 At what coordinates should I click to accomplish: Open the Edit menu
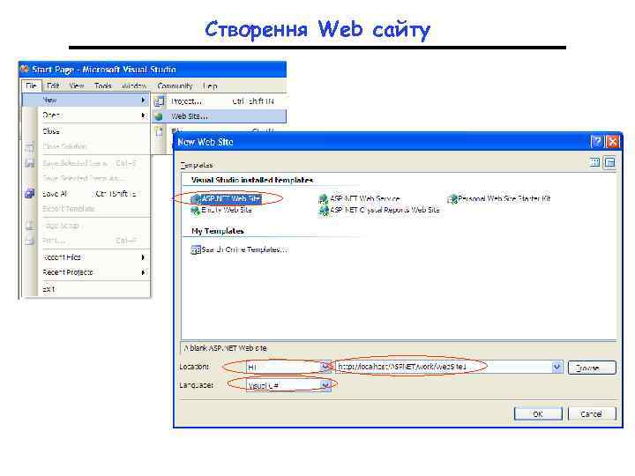pos(53,86)
